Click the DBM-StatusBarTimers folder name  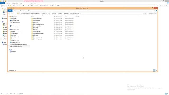point(38,34)
